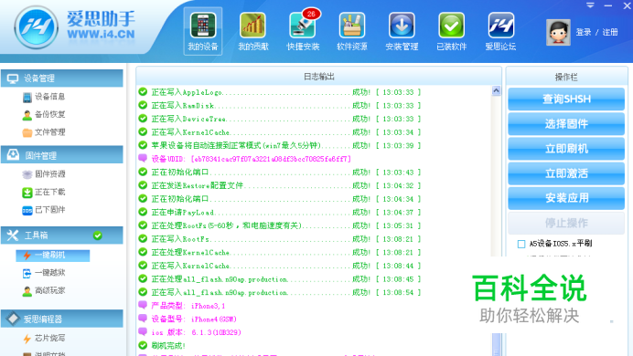Screen dimensions: 633x356
Task: Select 固件资源 in sidebar
Action: (x=44, y=174)
